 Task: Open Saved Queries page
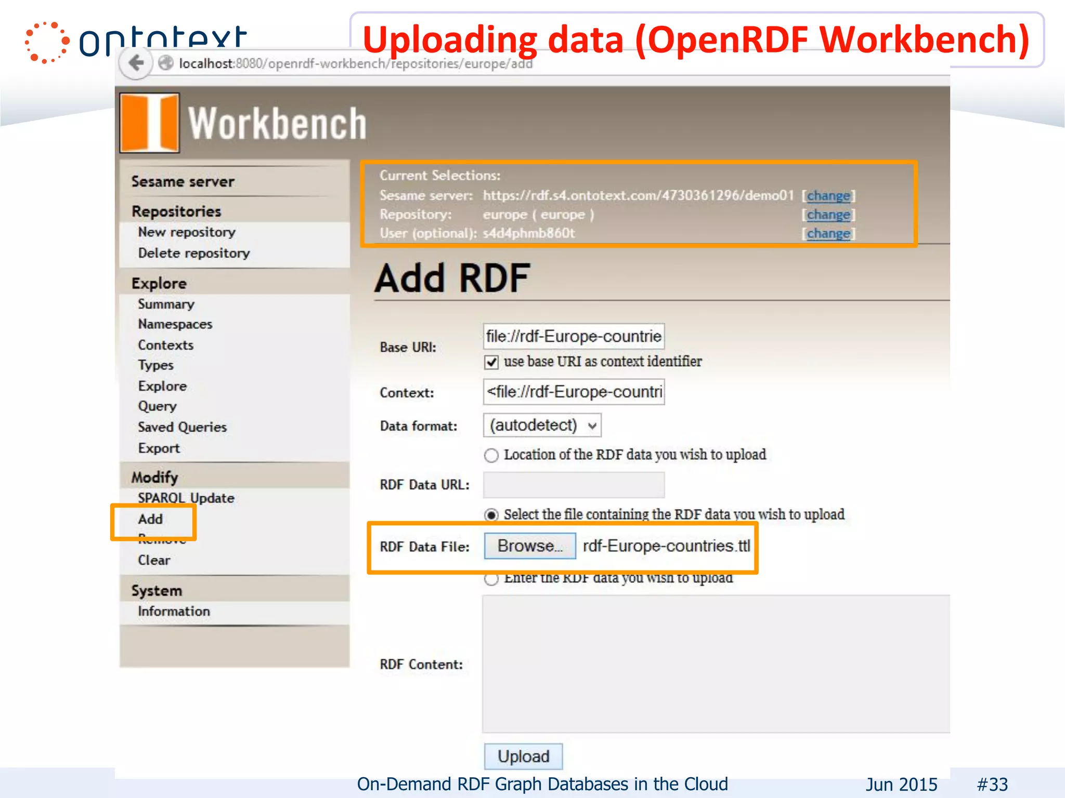point(182,427)
